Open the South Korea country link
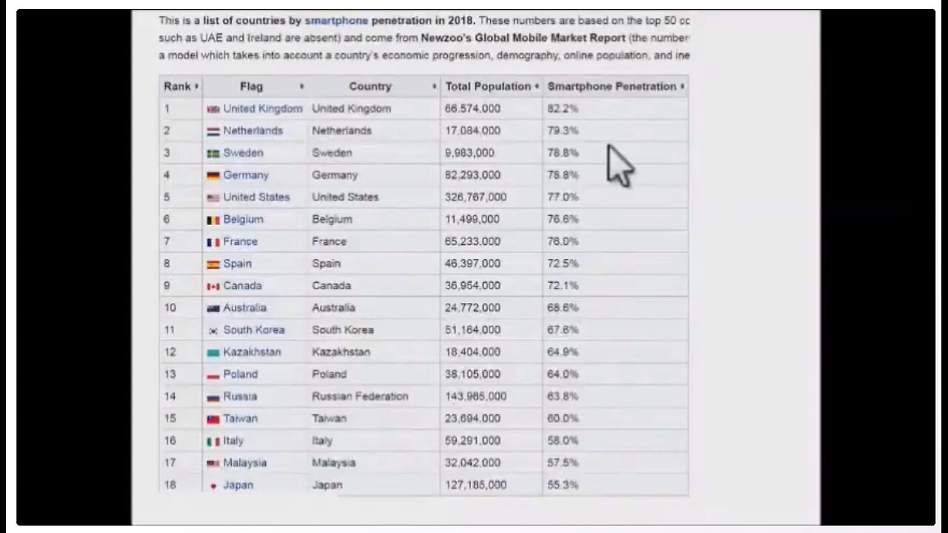Screen dimensions: 948x533 click(254, 330)
